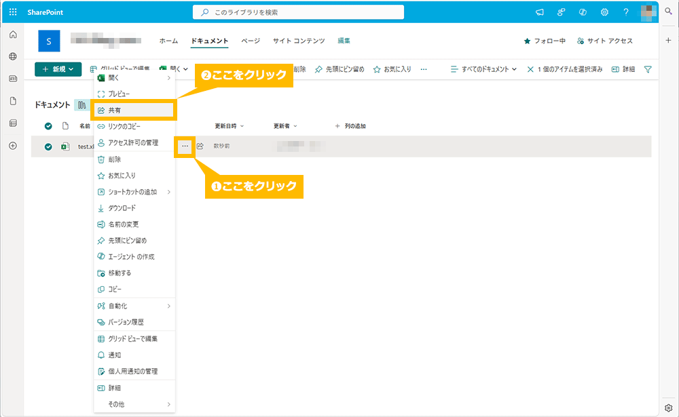The image size is (679, 417).
Task: Open the Help question mark icon
Action: coord(626,12)
